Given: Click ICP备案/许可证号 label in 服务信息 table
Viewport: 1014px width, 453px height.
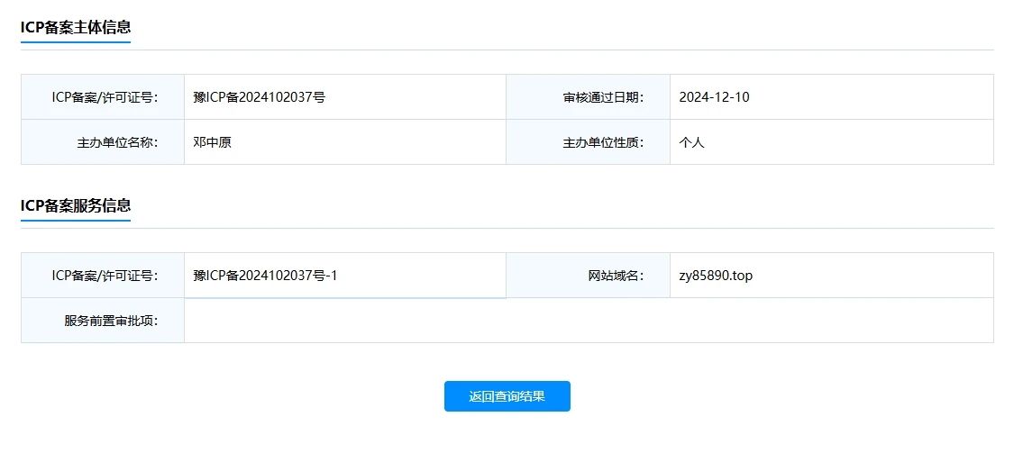Looking at the screenshot, I should (x=105, y=276).
